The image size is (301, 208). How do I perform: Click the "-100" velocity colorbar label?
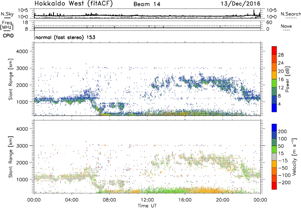tap(284, 175)
